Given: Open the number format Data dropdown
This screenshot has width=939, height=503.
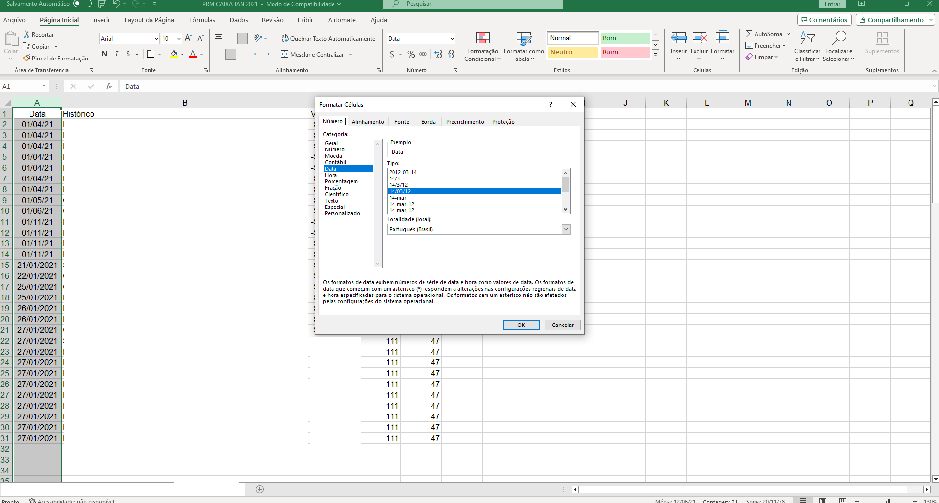Looking at the screenshot, I should (x=452, y=39).
